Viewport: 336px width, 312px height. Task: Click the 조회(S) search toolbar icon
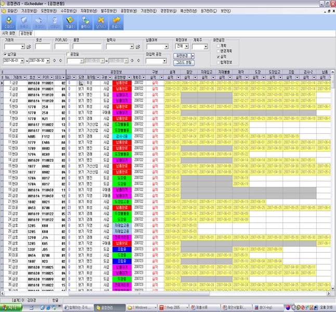(9, 22)
